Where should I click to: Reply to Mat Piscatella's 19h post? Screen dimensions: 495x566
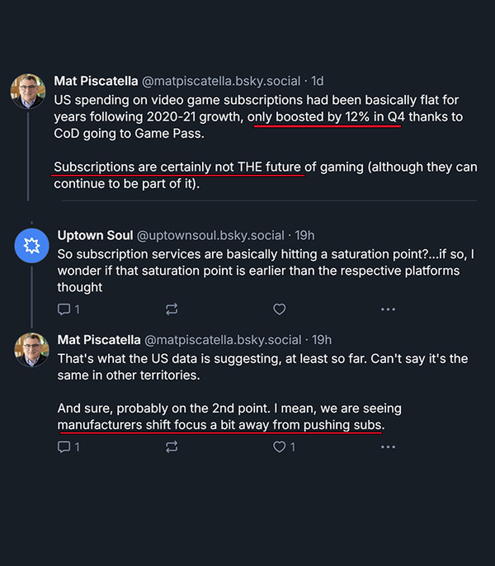[x=64, y=447]
